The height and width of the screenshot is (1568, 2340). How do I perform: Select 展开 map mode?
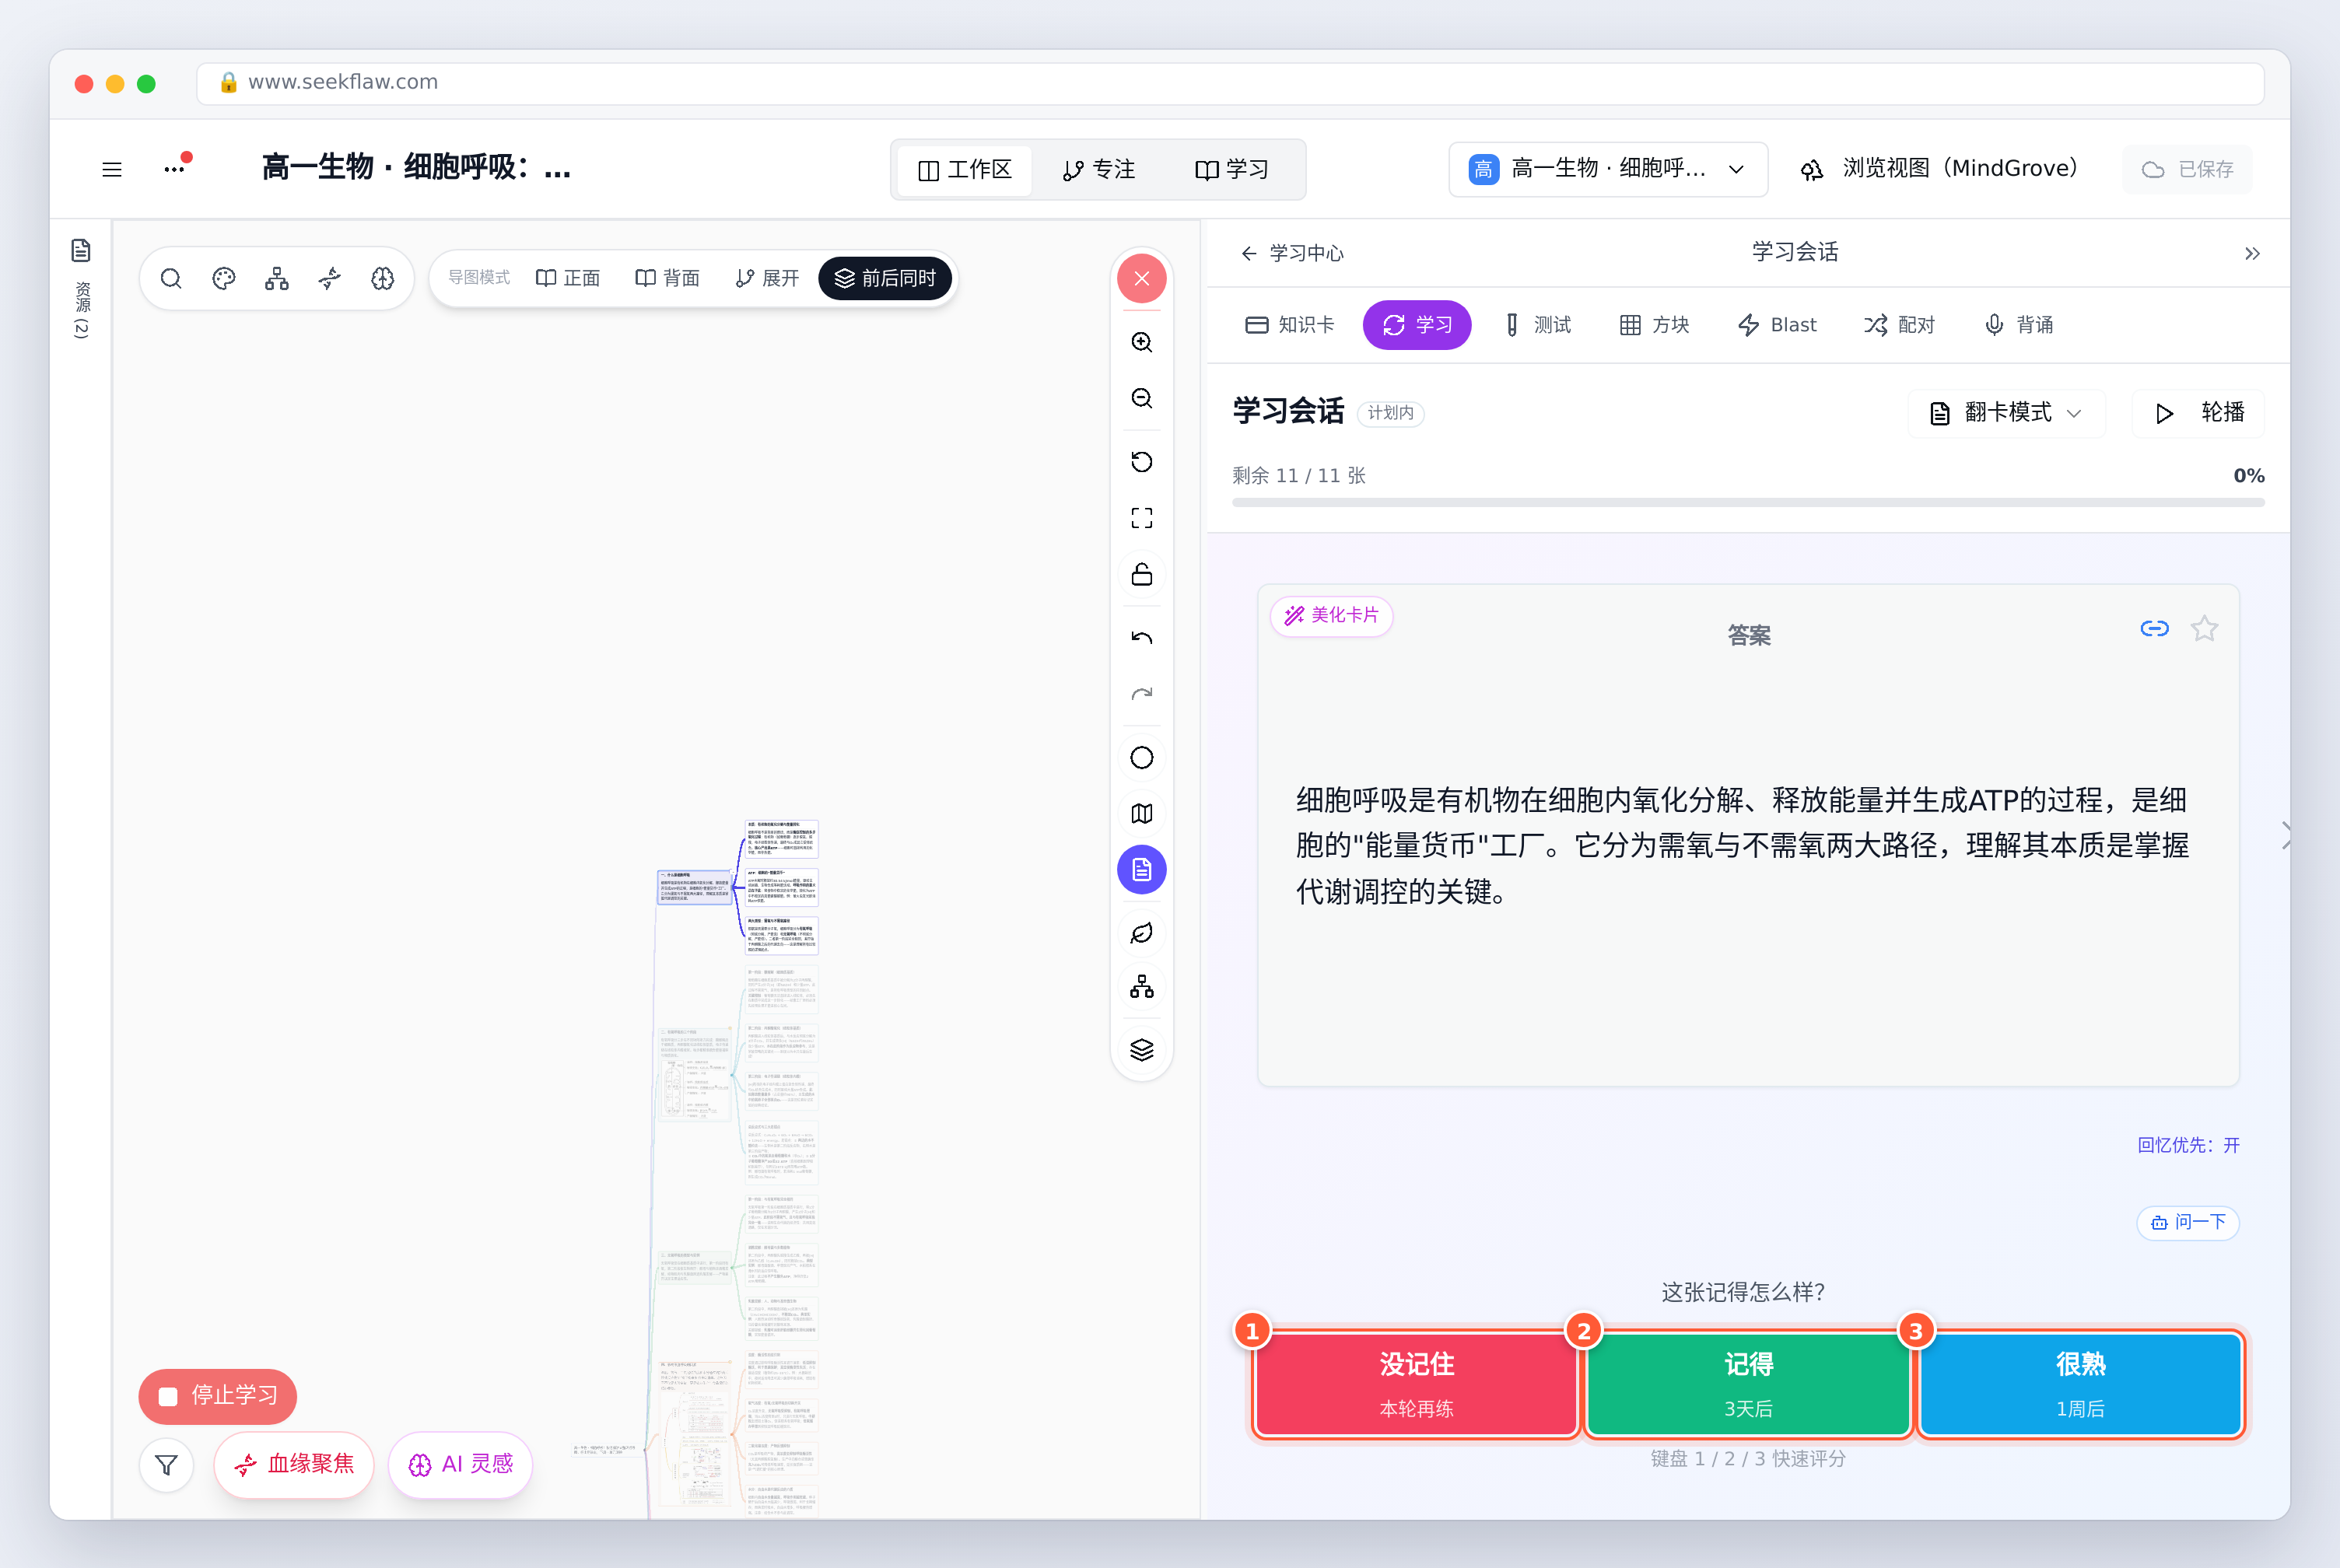point(767,278)
